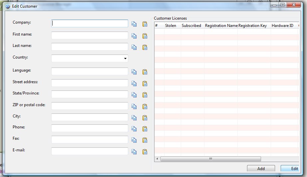Copy the First name field value
Viewport: 307px width, 177px height.
coord(134,36)
